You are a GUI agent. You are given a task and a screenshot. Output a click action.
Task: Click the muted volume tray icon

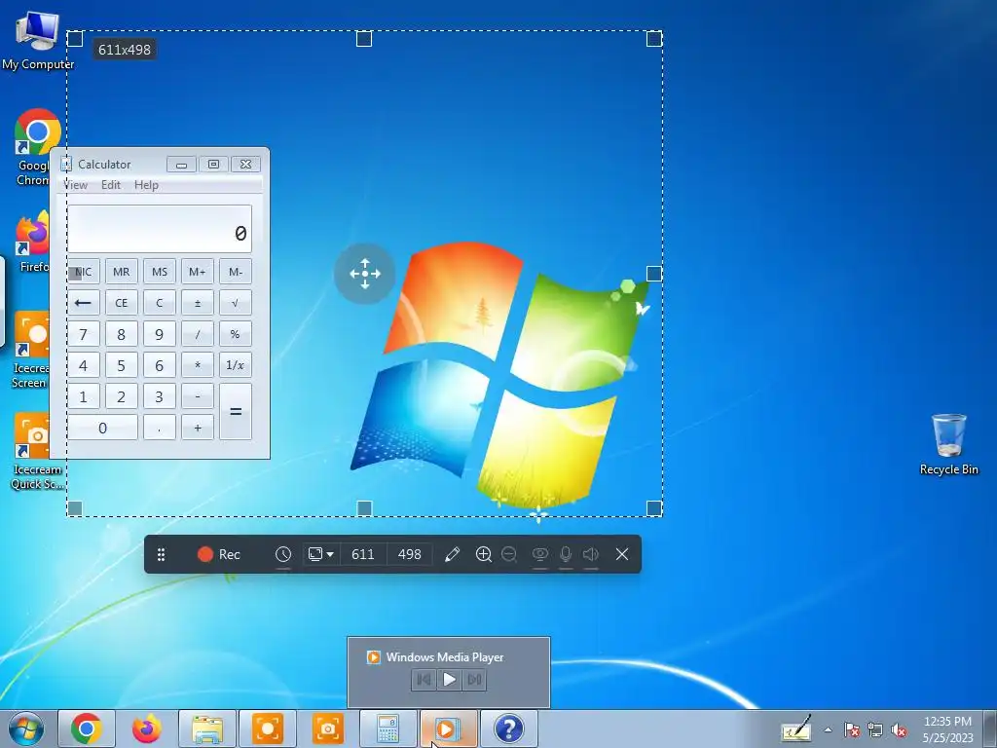point(899,730)
